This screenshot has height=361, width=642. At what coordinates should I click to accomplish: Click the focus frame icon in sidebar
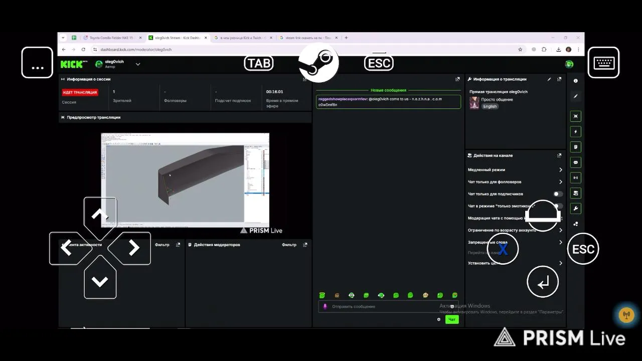coord(575,116)
